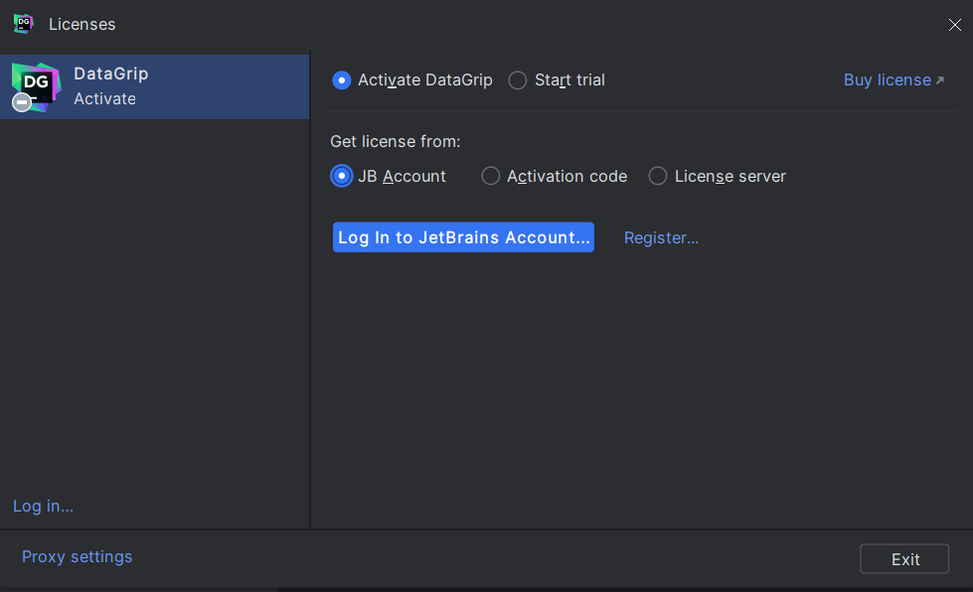This screenshot has width=973, height=592.
Task: Pick the License server radio button
Action: 658,176
